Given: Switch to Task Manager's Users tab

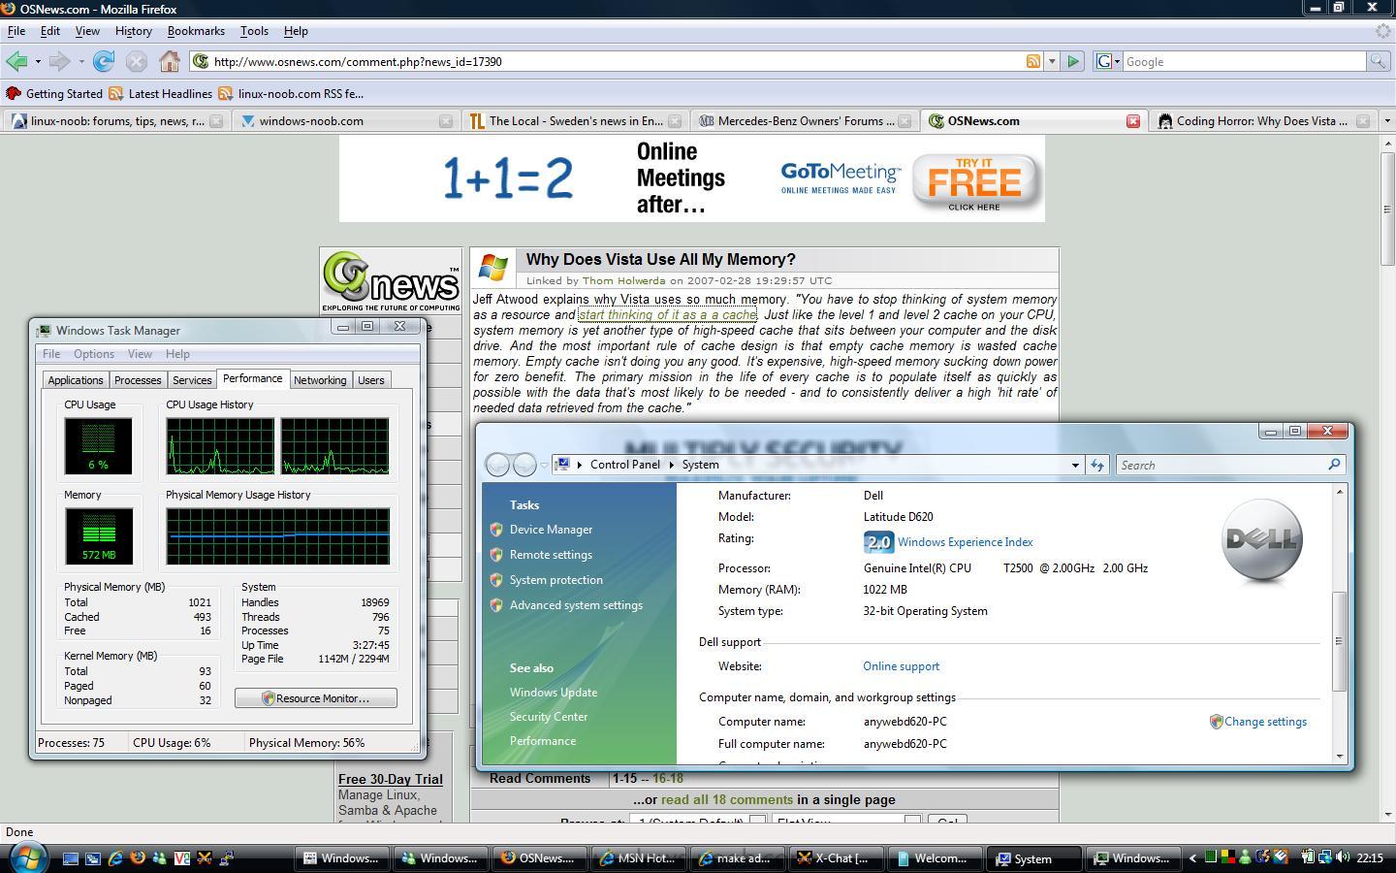Looking at the screenshot, I should pos(371,380).
